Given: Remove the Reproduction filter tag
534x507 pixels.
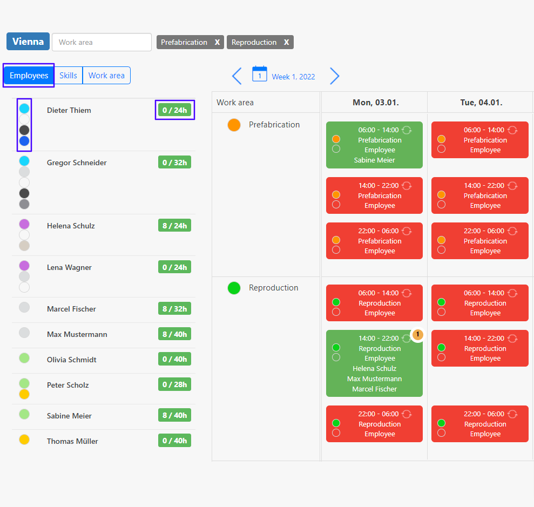Looking at the screenshot, I should pyautogui.click(x=286, y=42).
